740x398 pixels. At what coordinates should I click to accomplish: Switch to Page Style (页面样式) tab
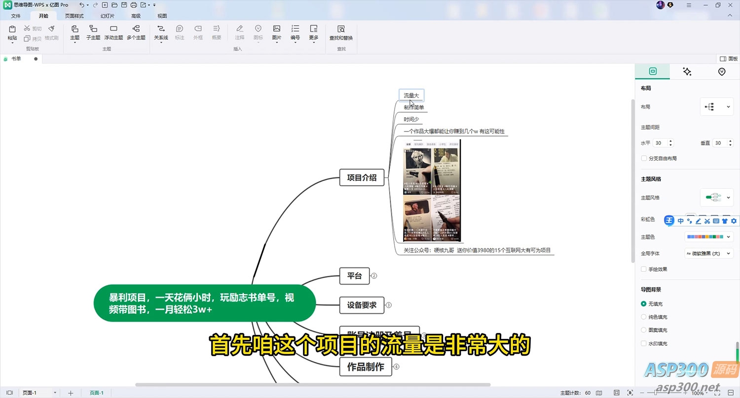click(x=74, y=16)
